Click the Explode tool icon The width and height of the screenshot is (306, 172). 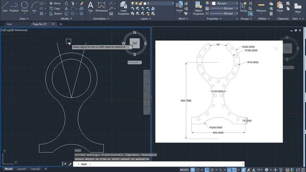81,9
